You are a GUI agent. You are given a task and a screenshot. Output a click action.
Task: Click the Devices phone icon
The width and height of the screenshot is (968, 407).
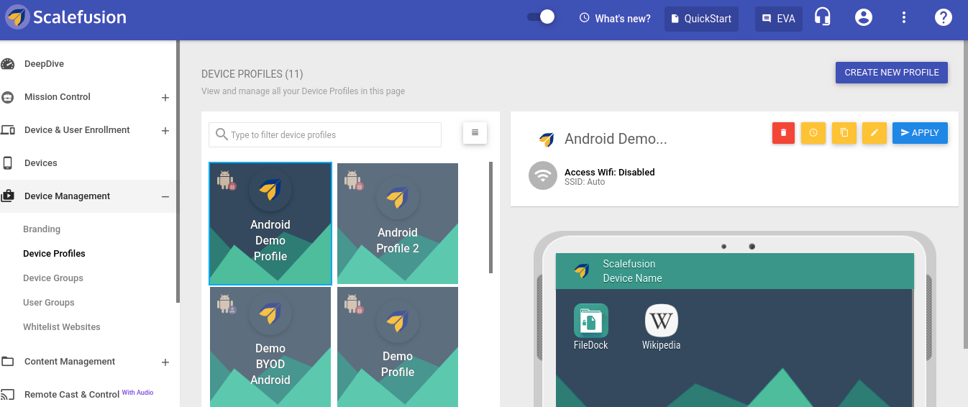(8, 163)
